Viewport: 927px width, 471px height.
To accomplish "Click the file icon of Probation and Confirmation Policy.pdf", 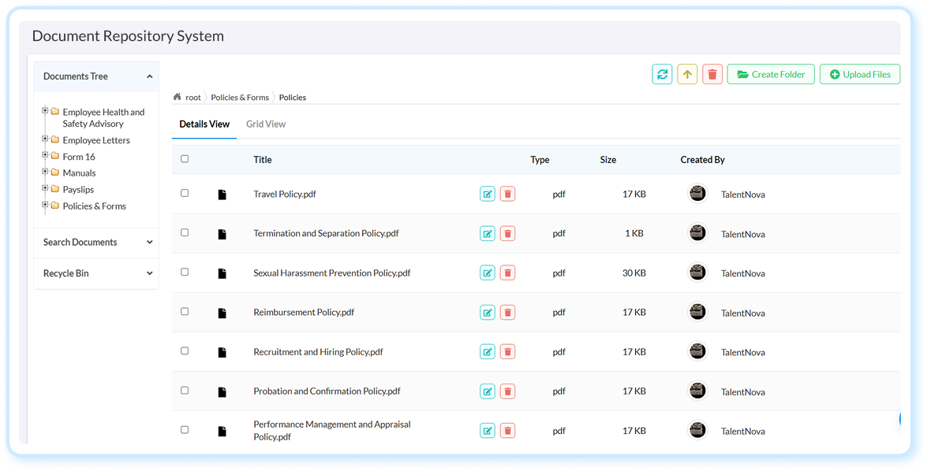I will 222,391.
